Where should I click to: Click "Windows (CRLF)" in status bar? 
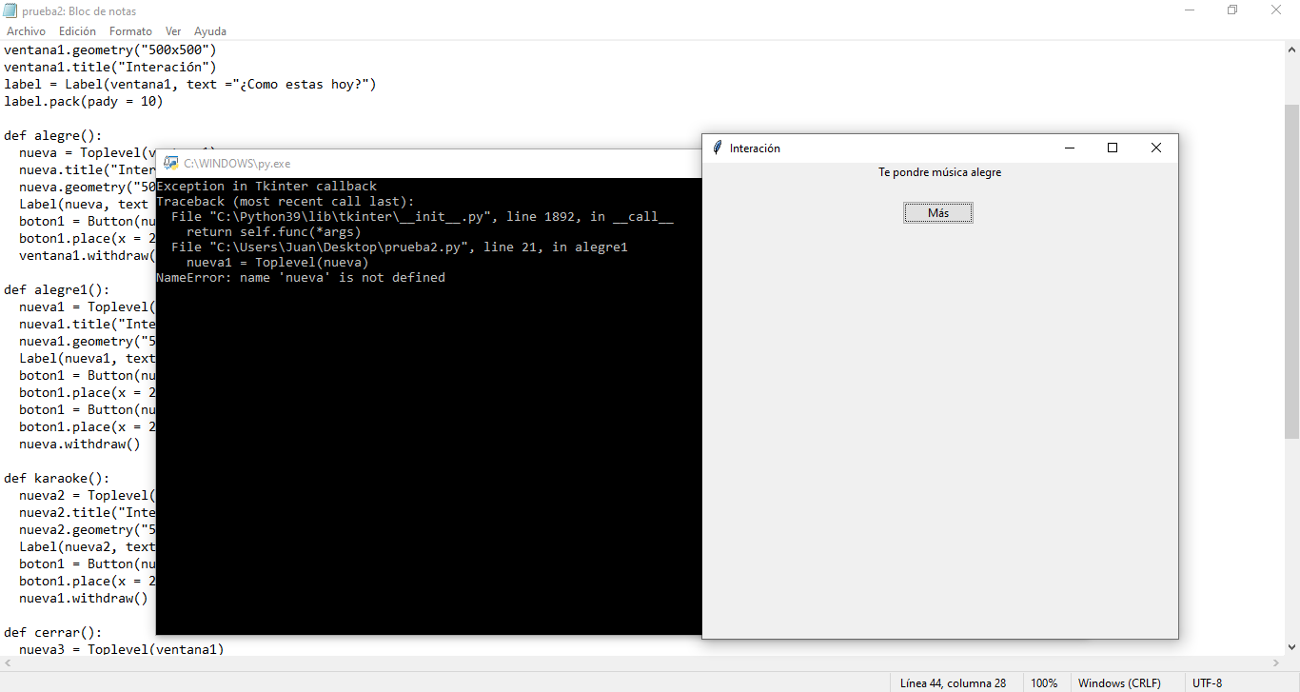click(x=1119, y=682)
